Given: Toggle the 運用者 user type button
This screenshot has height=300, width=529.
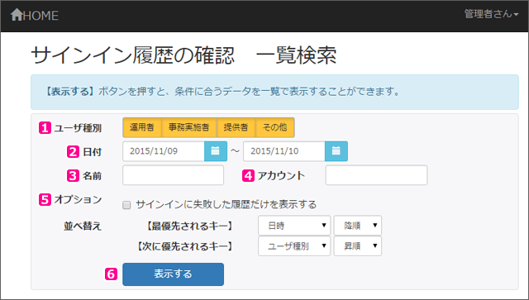Looking at the screenshot, I should (x=142, y=127).
